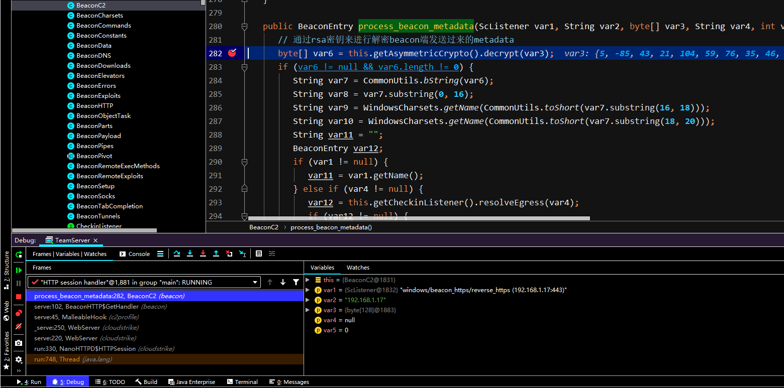Stop the debug session with red square
Viewport: 784px width, 388px height.
(19, 297)
